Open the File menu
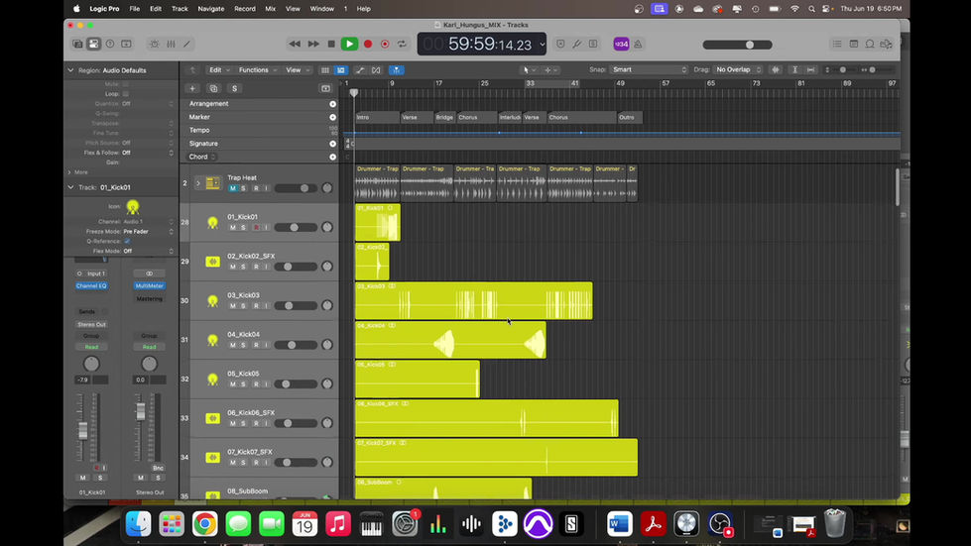Viewport: 971px width, 546px height. pos(134,9)
